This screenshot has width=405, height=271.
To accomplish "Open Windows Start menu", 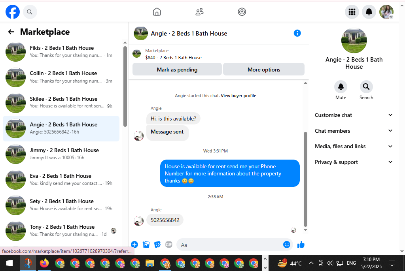I will [x=9, y=263].
